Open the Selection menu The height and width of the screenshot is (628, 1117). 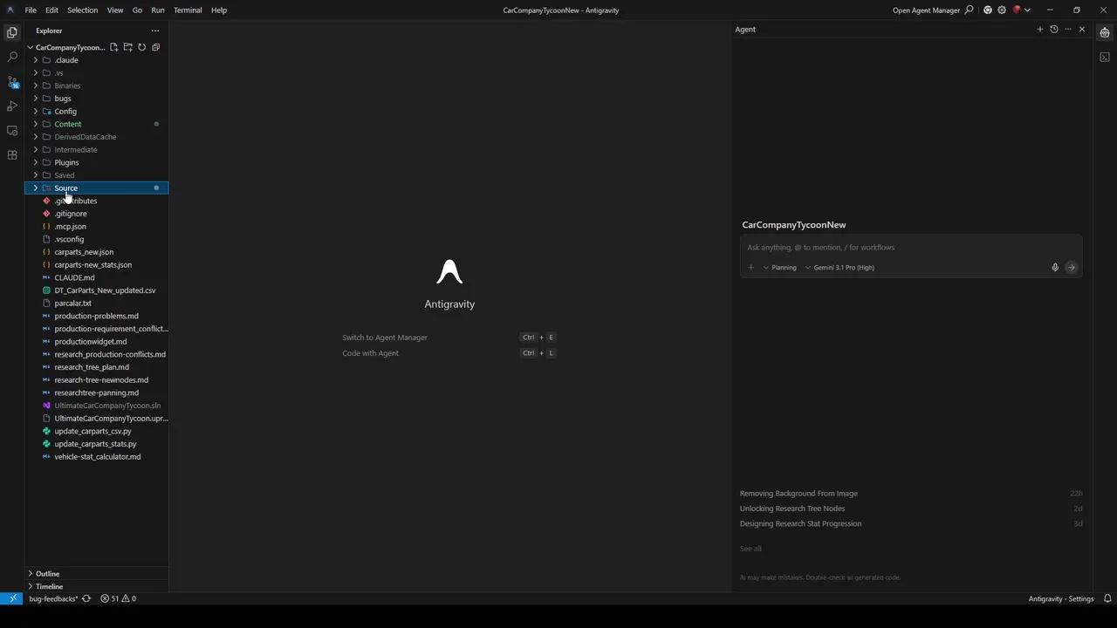(83, 10)
